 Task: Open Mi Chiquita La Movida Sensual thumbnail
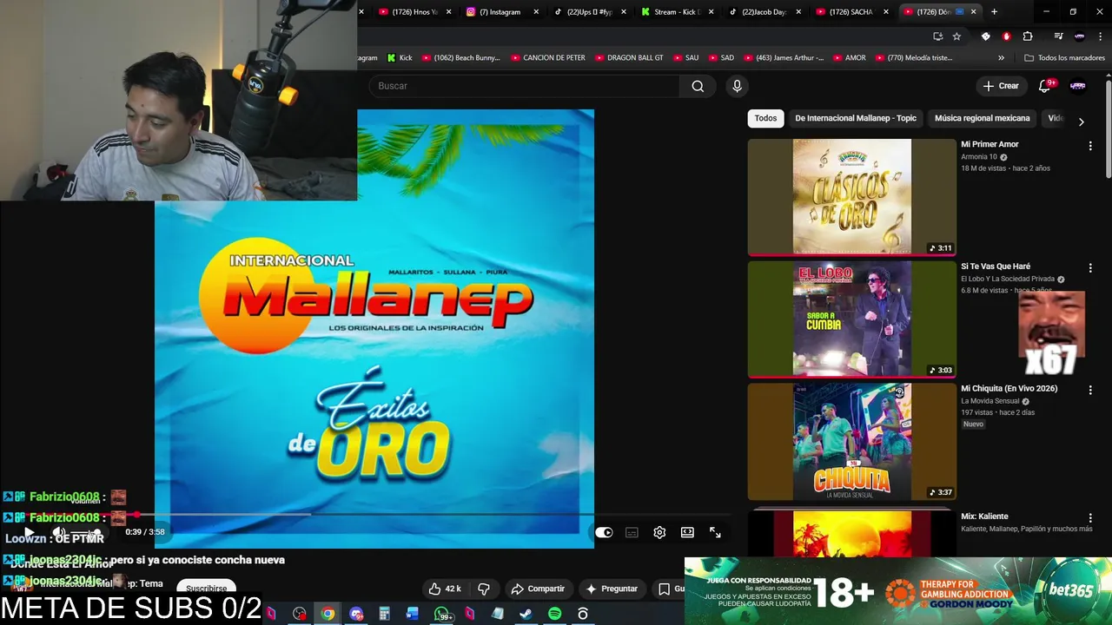[852, 442]
